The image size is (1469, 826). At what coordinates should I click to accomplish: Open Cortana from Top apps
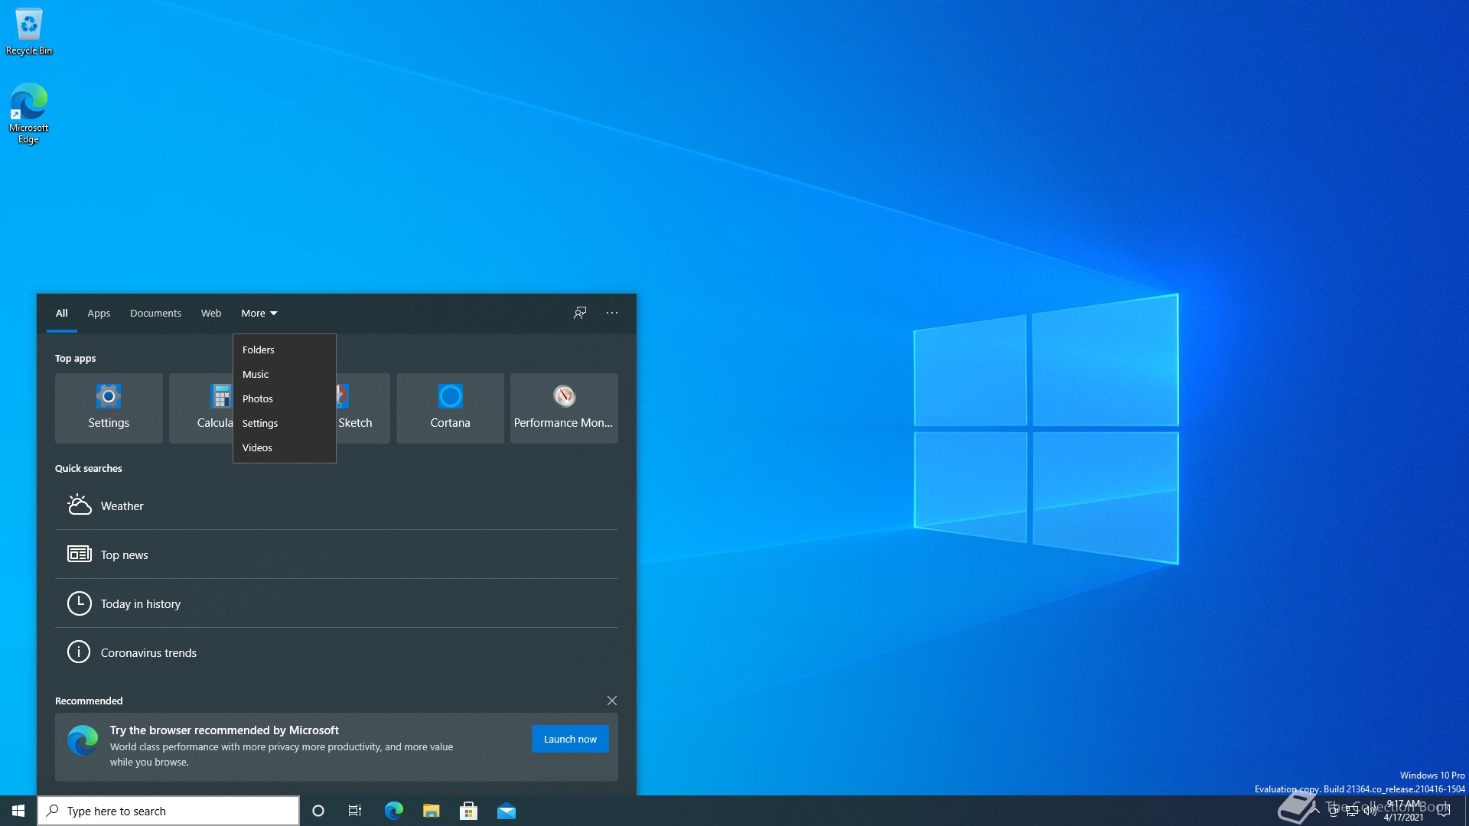[x=450, y=408]
